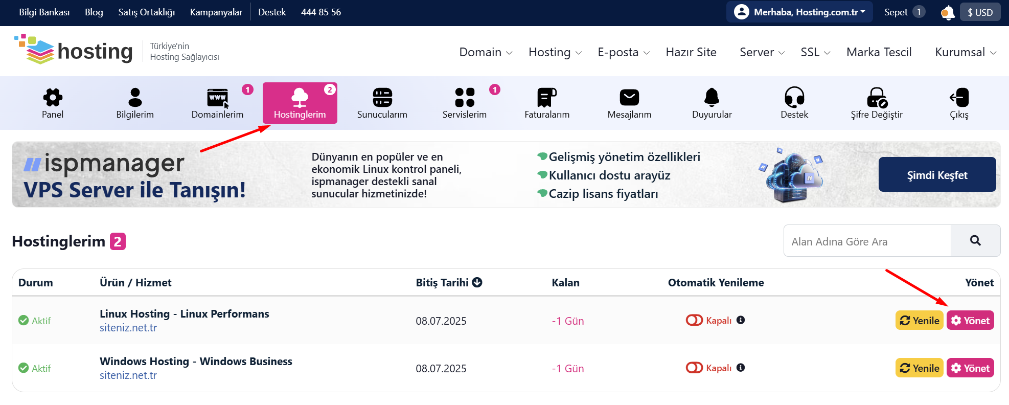This screenshot has width=1009, height=405.
Task: Go to Sunucularım server icon
Action: tap(382, 97)
